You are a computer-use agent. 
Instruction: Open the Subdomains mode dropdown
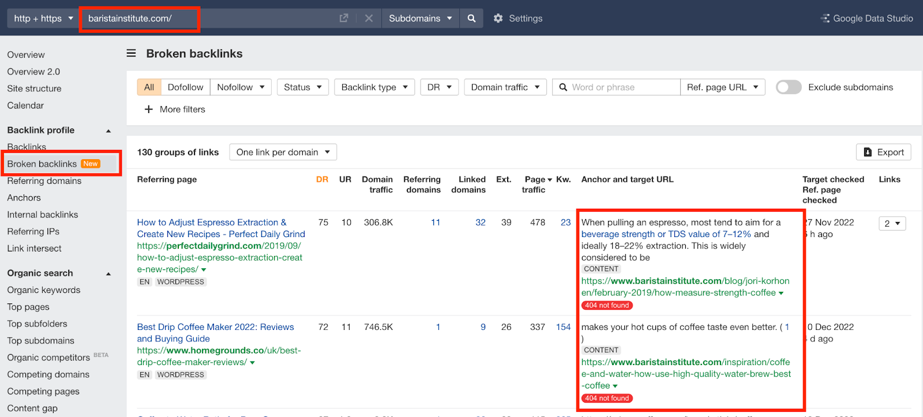421,18
